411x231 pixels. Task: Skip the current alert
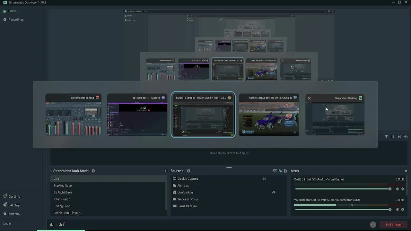399,137
